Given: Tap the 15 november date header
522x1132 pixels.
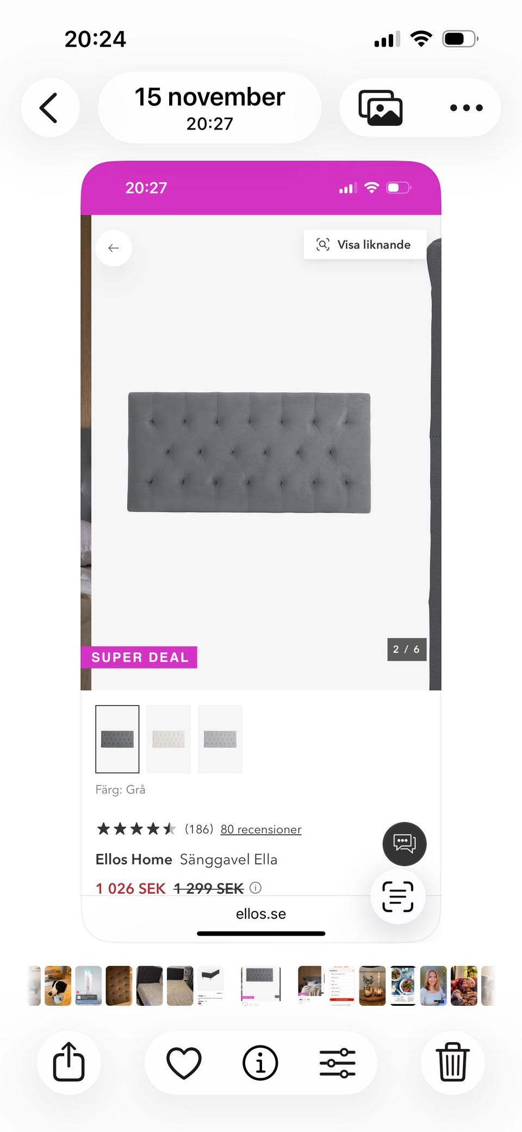Looking at the screenshot, I should pyautogui.click(x=210, y=108).
